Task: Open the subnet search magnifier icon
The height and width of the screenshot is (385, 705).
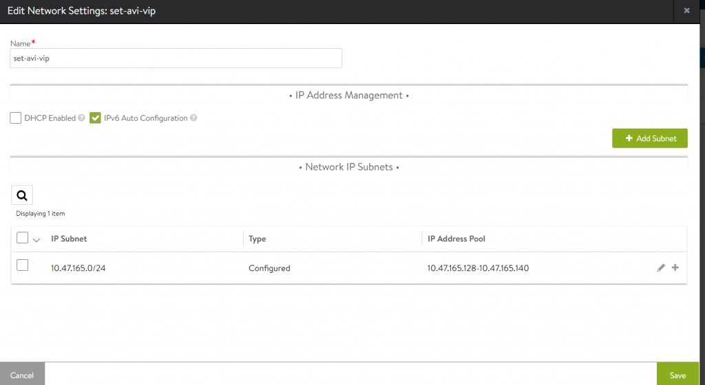Action: pyautogui.click(x=22, y=196)
